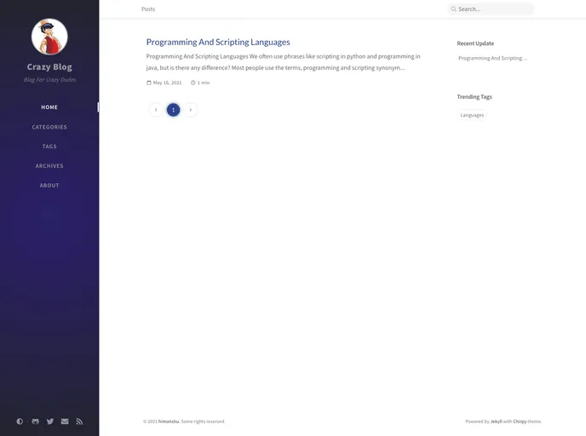
Task: Open the GitHub profile icon
Action: point(35,421)
